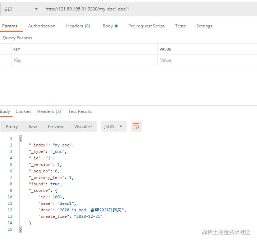
Task: Click the KEY column header
Action: [17, 49]
